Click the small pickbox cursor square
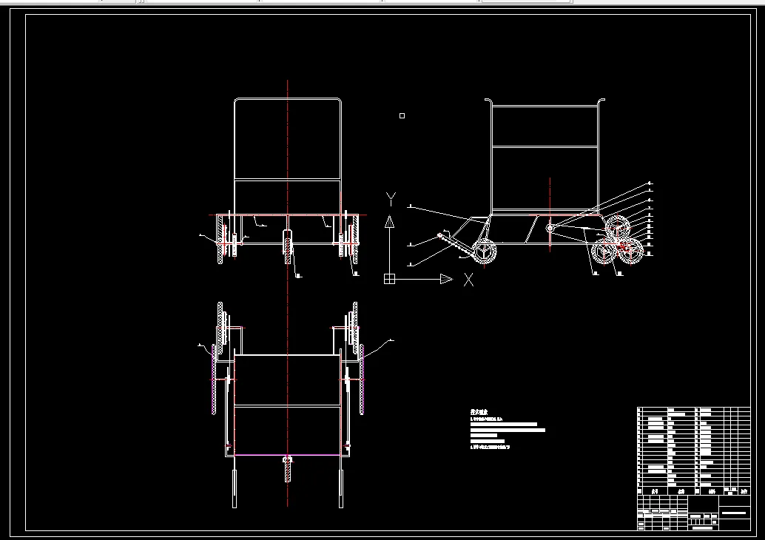This screenshot has width=765, height=540. pos(402,115)
